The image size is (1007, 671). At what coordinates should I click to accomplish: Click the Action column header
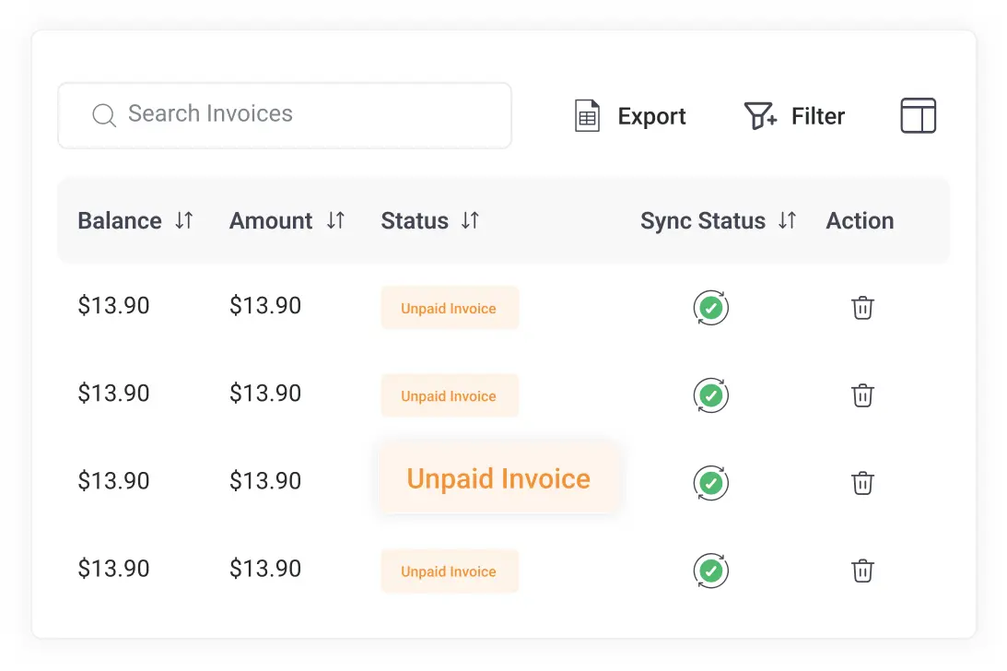pos(860,221)
